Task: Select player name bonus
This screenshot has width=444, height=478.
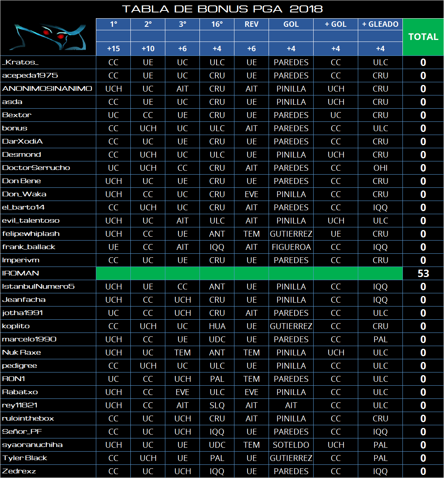Action: click(15, 128)
